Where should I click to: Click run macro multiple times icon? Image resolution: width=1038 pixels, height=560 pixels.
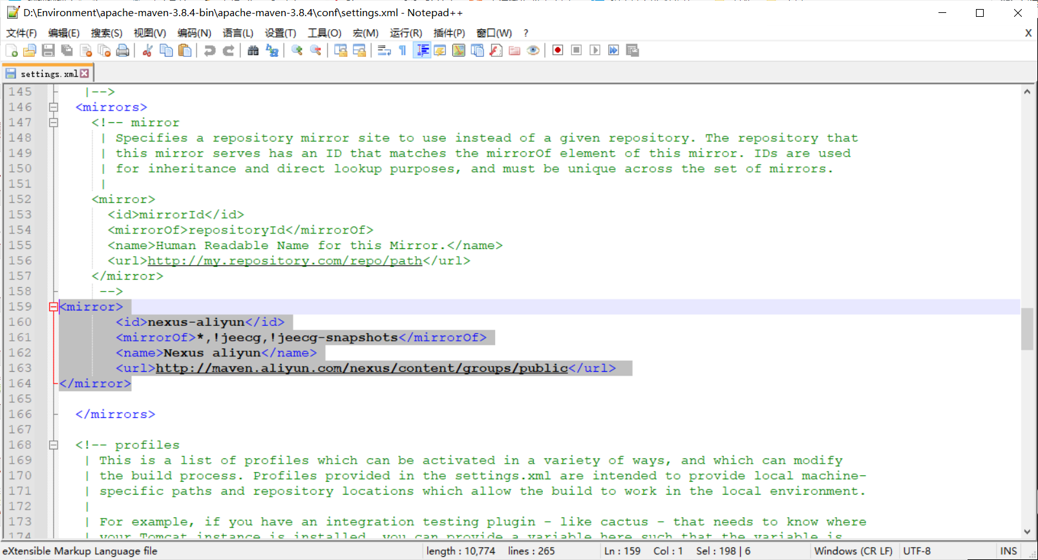613,50
